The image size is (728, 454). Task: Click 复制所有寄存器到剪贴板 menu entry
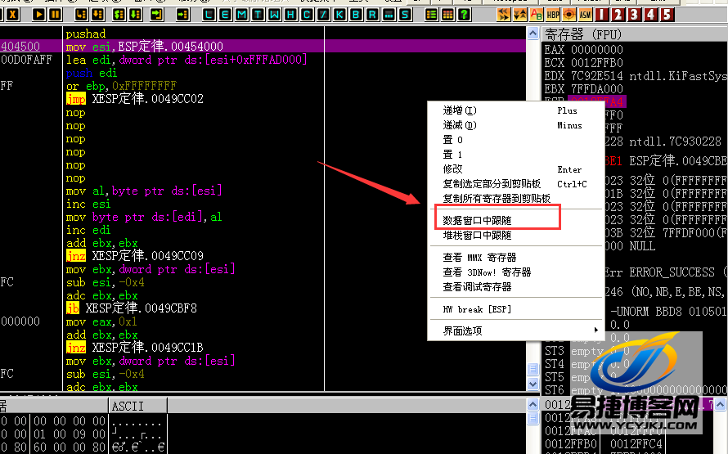[497, 198]
